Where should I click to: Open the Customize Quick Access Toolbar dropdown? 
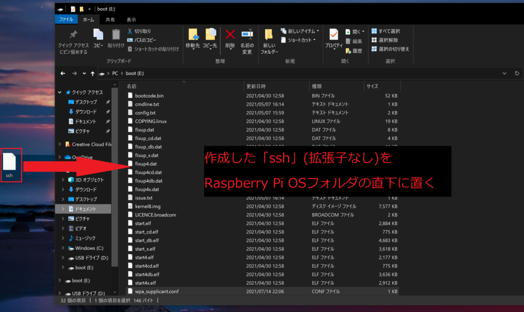click(90, 9)
